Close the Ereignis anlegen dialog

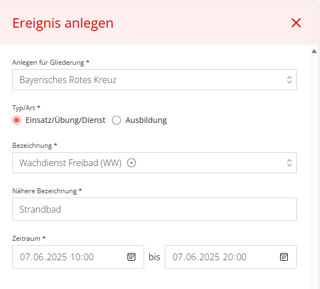(296, 23)
